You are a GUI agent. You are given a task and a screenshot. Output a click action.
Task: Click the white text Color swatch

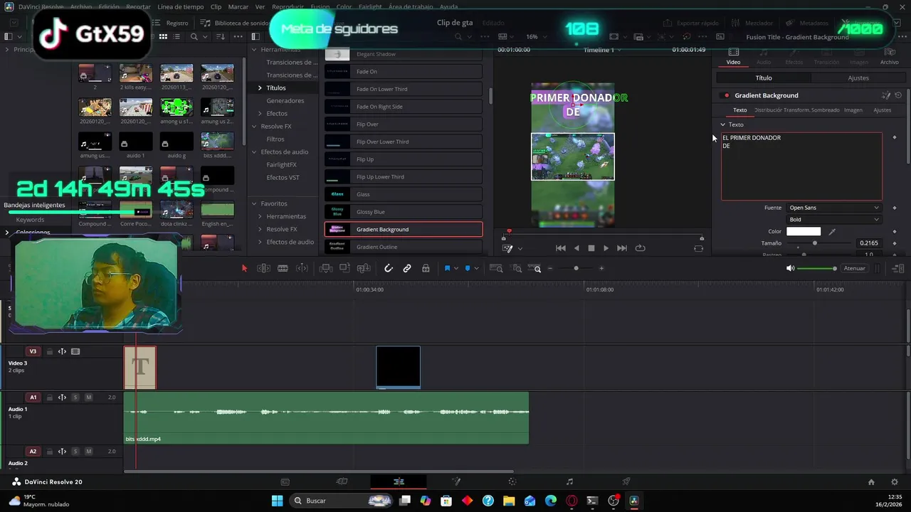click(804, 231)
